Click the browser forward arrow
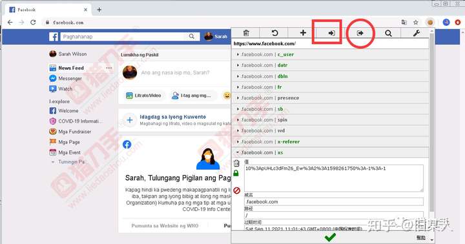The image size is (465, 244). [x=21, y=22]
